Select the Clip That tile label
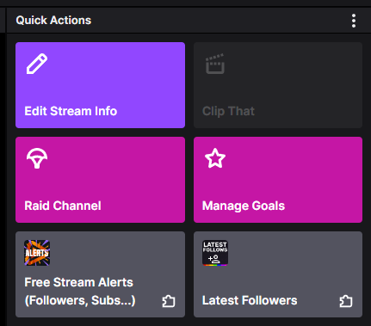Screen dimensions: 371x326 tap(228, 111)
